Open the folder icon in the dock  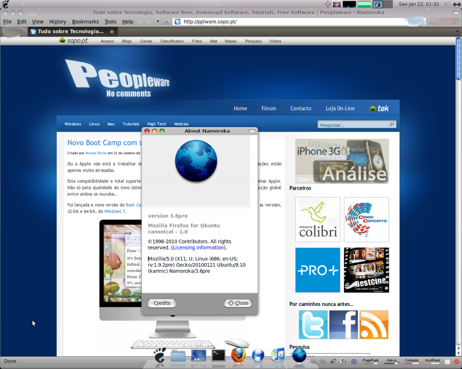(x=178, y=355)
